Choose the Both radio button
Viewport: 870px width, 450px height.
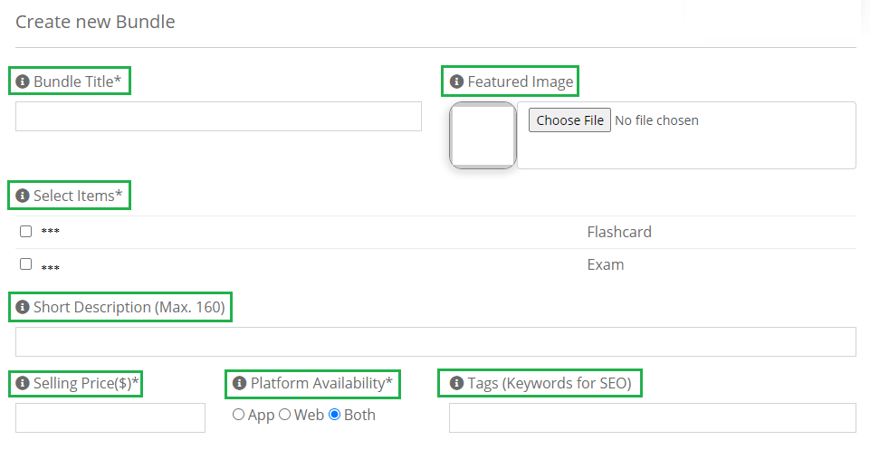(335, 415)
